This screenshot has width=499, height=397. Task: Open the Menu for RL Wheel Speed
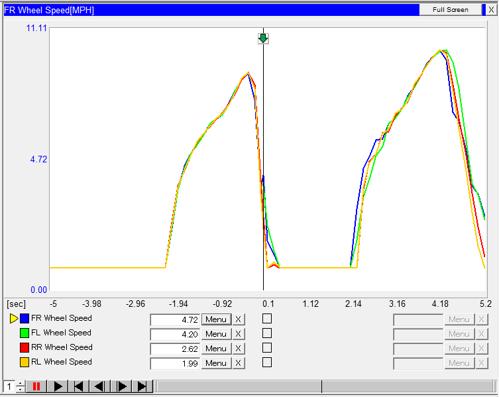click(x=216, y=363)
